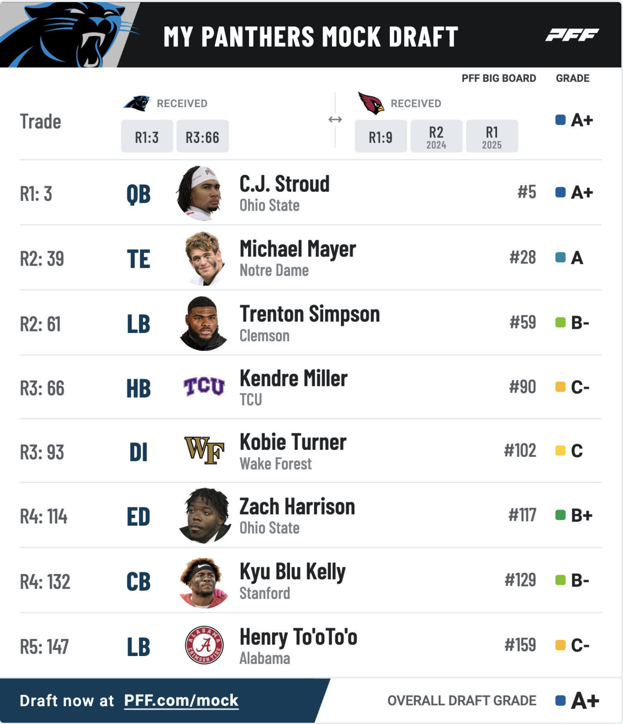Screen dimensions: 623x724
Task: Click the R1:9 pick chip under the Cardinals
Action: pyautogui.click(x=381, y=136)
